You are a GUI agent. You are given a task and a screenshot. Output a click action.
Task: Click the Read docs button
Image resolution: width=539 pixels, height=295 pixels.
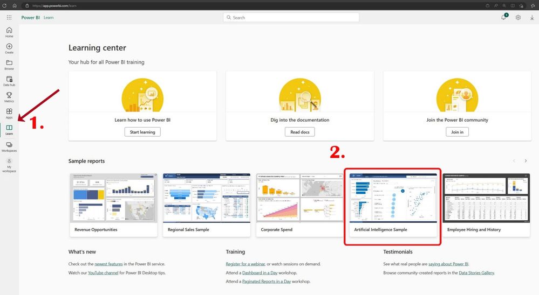coord(300,132)
